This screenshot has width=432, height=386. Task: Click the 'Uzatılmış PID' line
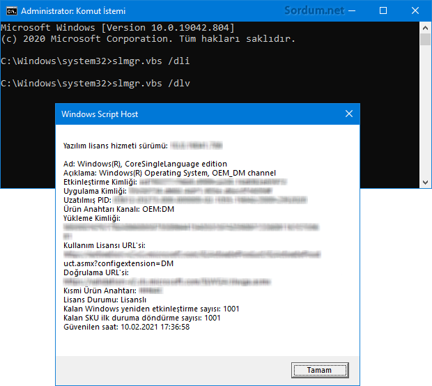tap(185, 200)
